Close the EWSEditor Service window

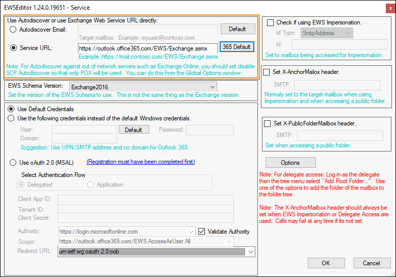tap(390, 8)
